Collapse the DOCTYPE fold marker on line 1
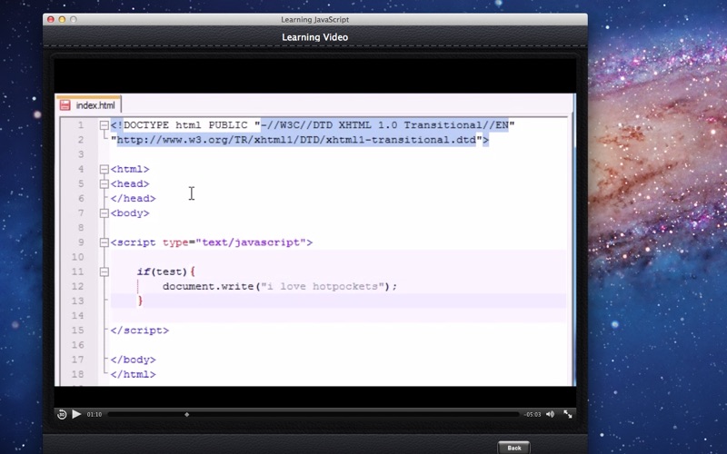Viewport: 727px width, 454px height. tap(105, 125)
